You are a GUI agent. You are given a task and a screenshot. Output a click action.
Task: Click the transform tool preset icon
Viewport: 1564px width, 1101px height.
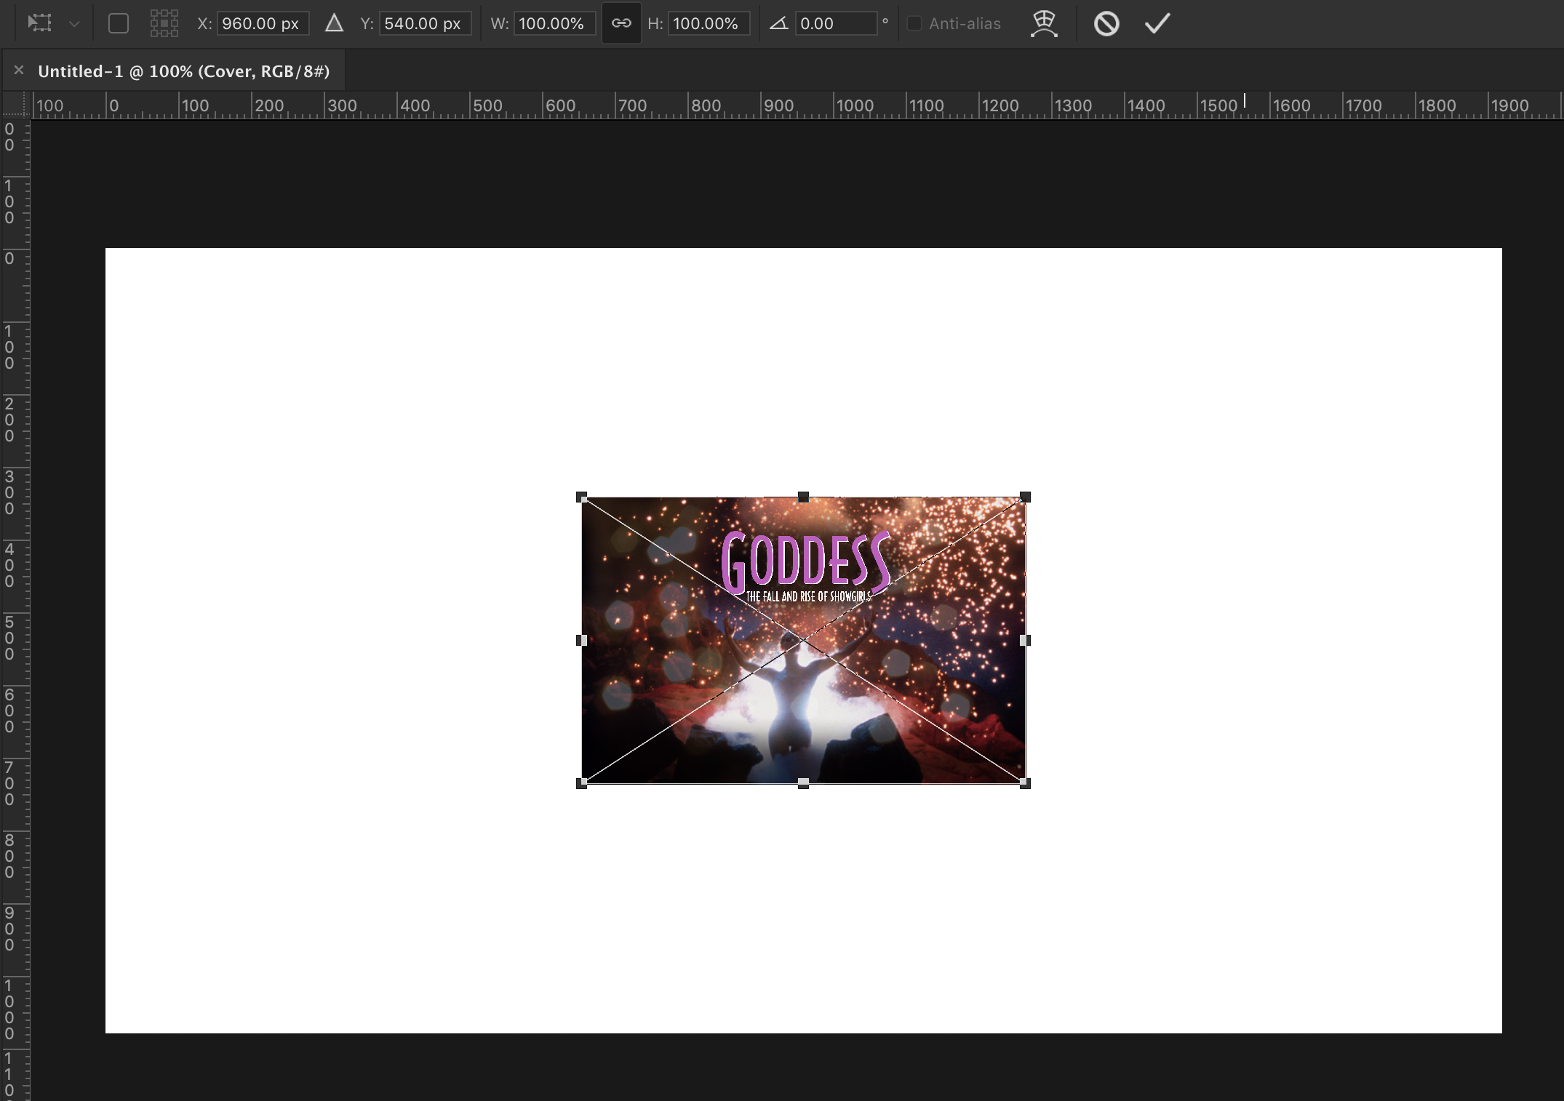39,23
